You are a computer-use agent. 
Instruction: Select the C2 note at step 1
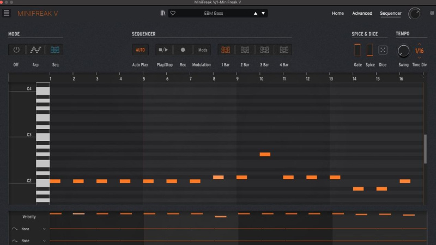tap(55, 181)
